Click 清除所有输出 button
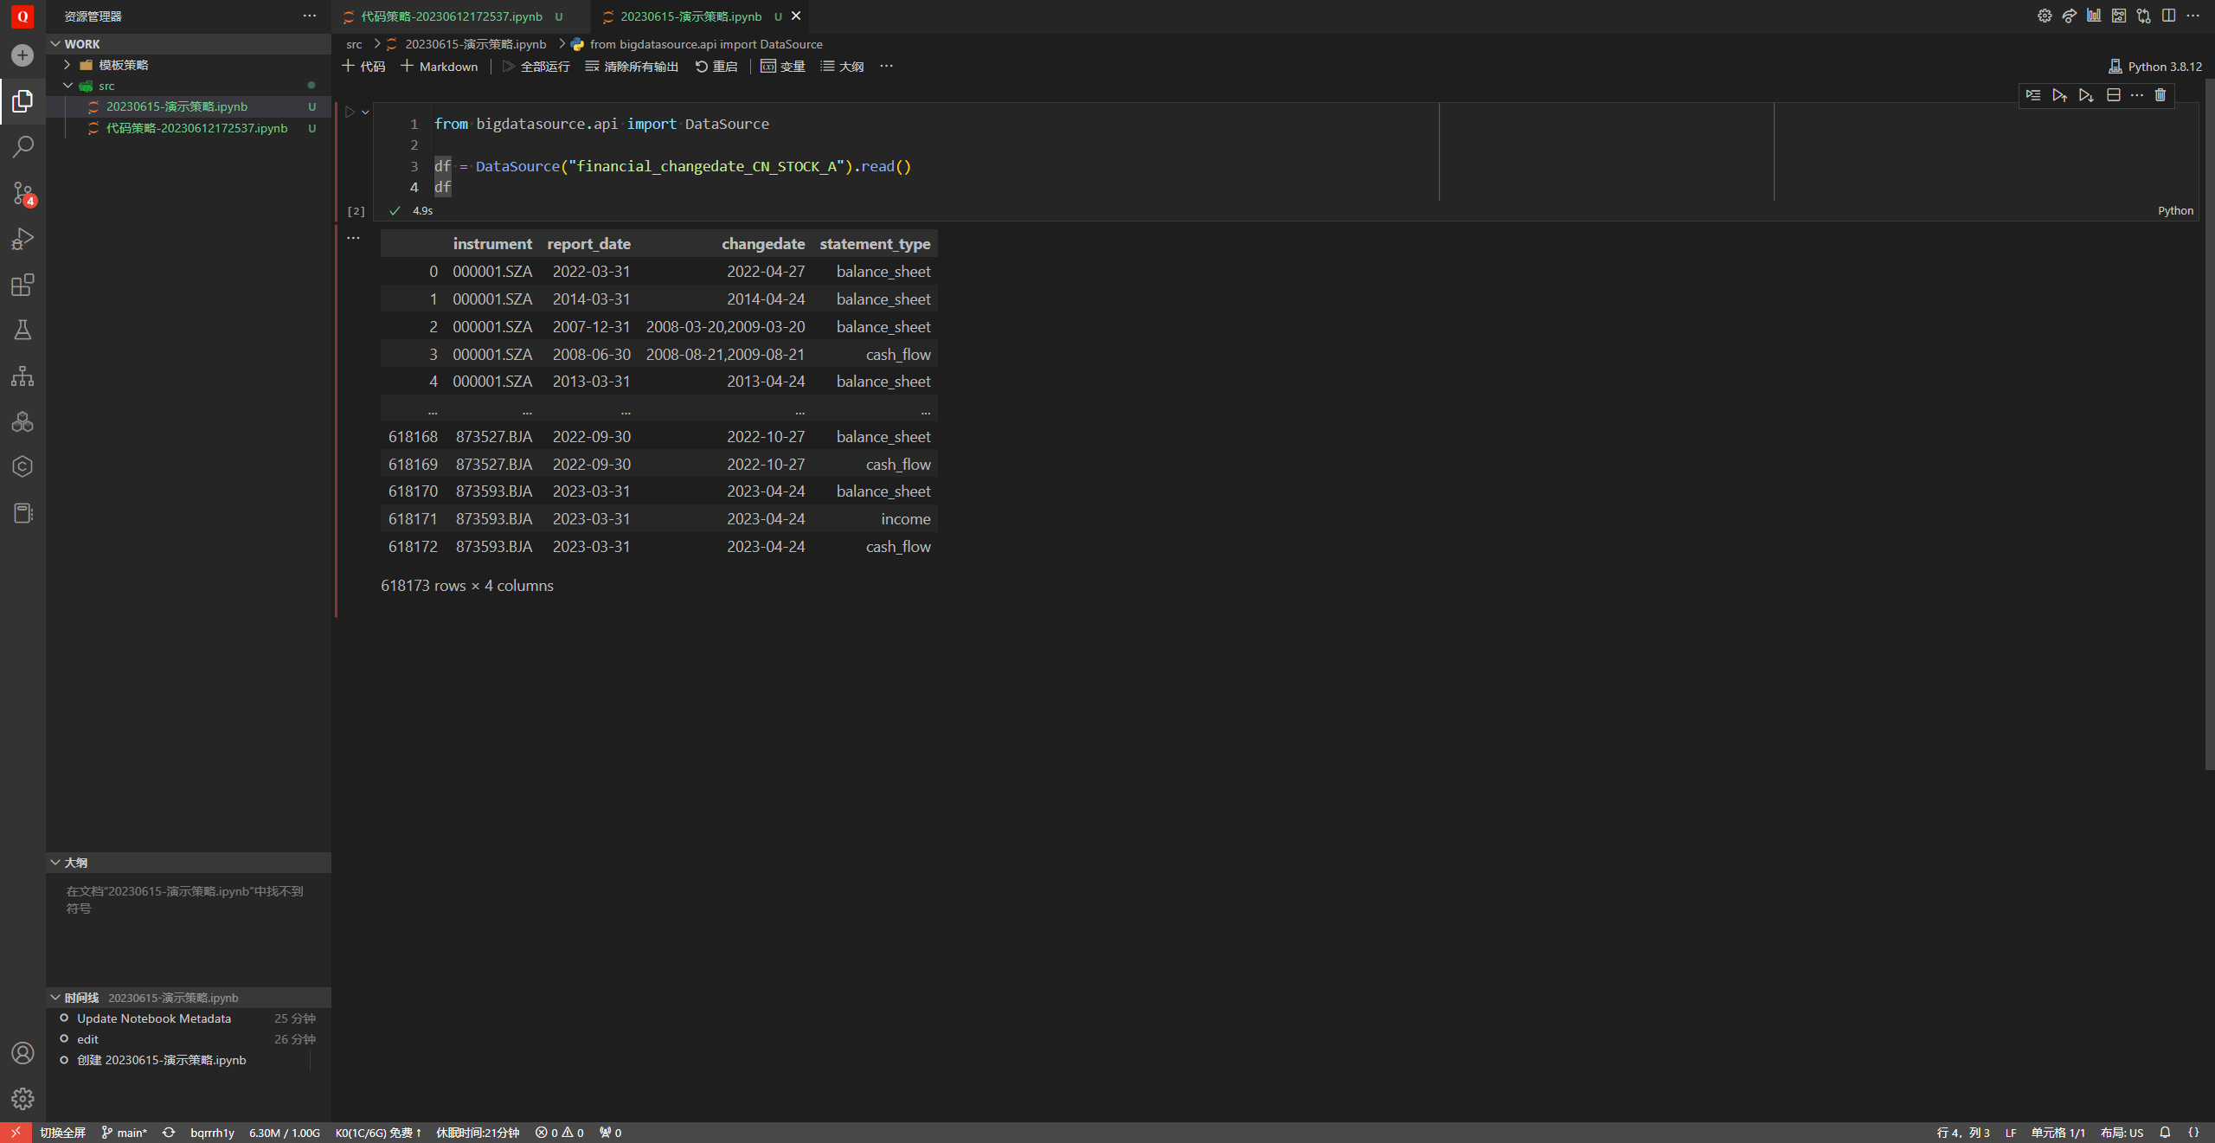Screen dimensions: 2215x1143 (x=632, y=67)
